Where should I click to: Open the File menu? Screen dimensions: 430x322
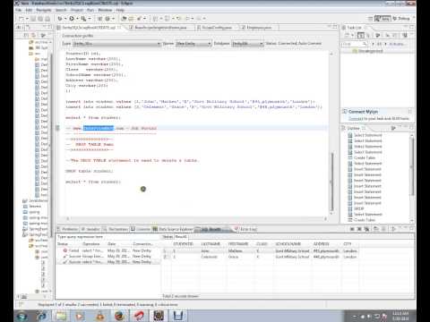(19, 10)
